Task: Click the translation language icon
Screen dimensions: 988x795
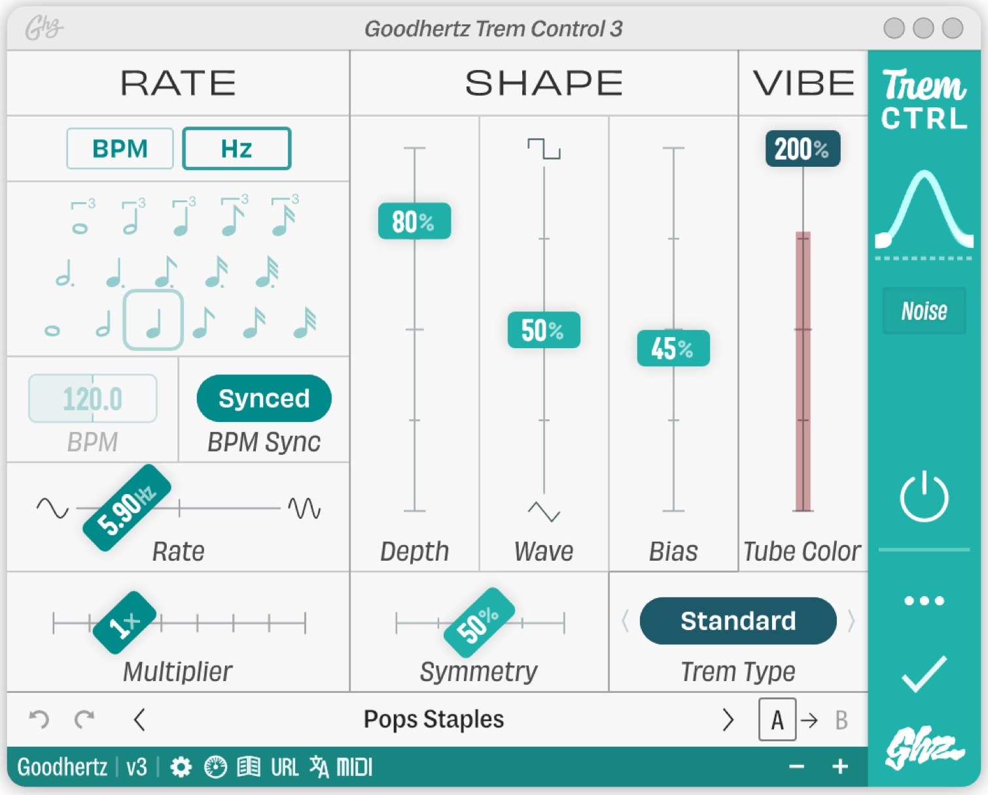Action: tap(319, 767)
